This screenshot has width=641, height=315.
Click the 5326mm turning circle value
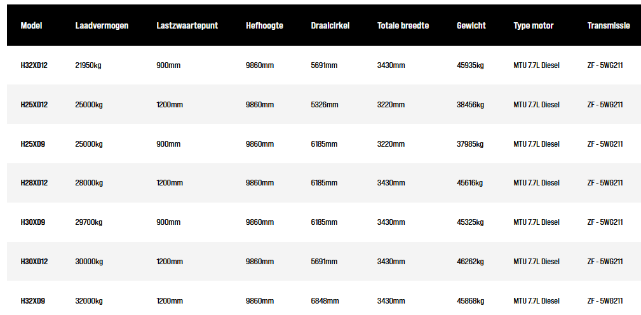[325, 105]
